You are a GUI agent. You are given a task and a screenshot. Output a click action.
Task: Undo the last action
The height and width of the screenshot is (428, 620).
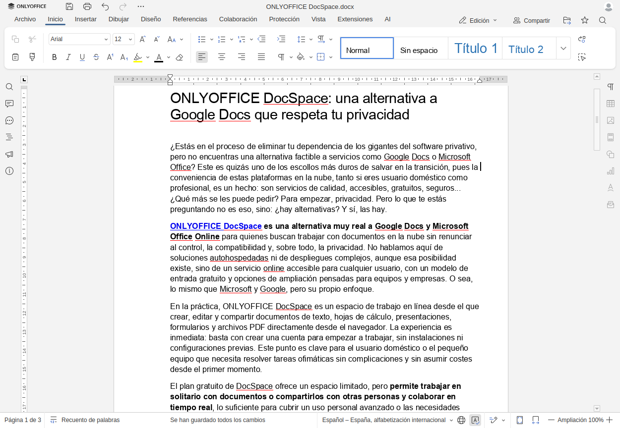click(x=105, y=6)
